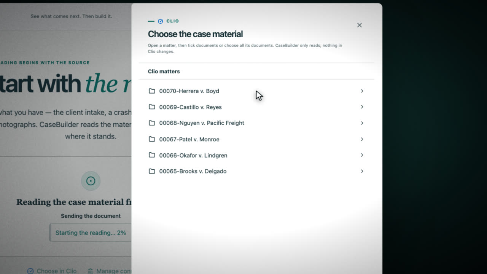Open the 00070-Herrera v. Boyd folder icon
The height and width of the screenshot is (274, 487).
152,91
